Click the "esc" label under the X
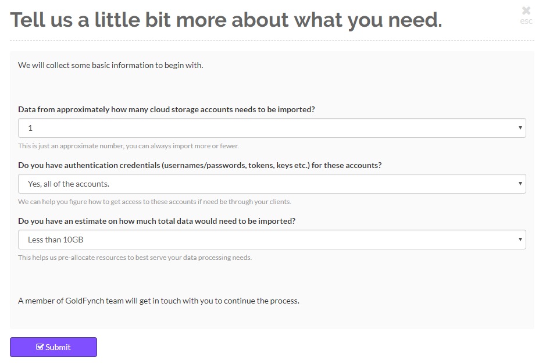This screenshot has width=546, height=364. [x=526, y=22]
